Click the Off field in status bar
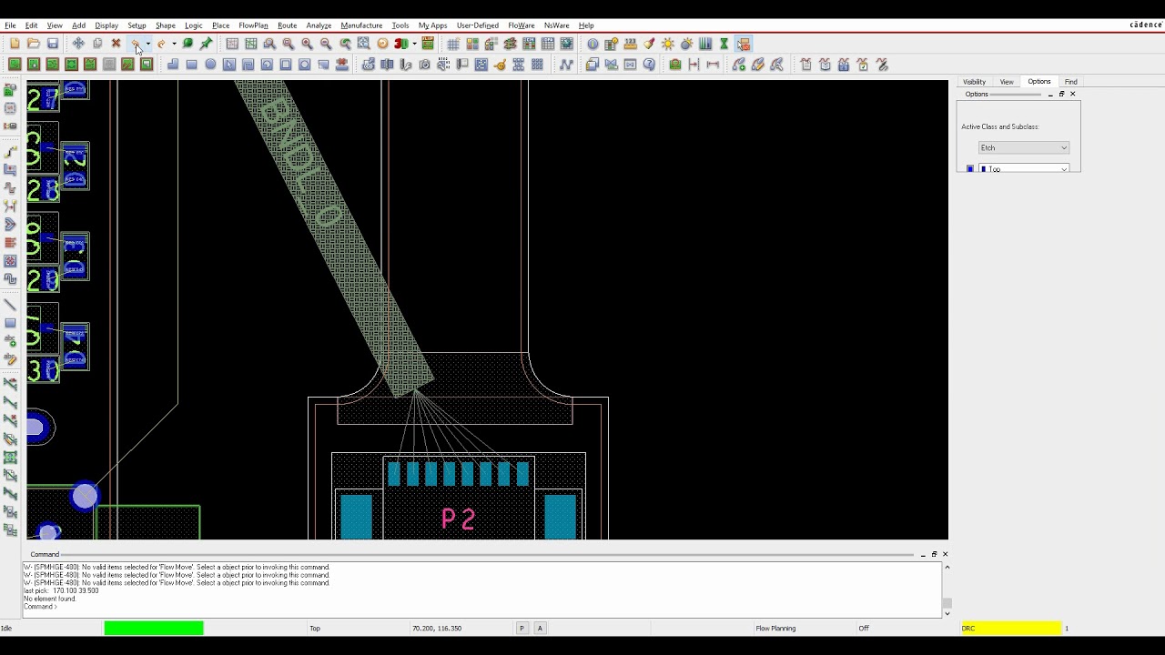This screenshot has height=655, width=1165. (864, 629)
